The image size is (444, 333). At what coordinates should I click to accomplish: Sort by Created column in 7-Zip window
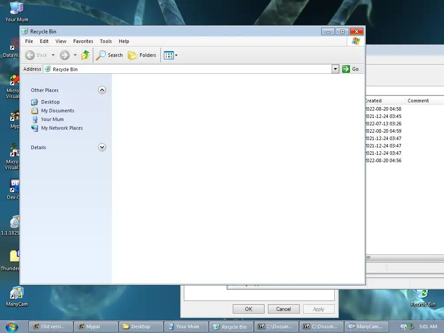[x=385, y=101]
